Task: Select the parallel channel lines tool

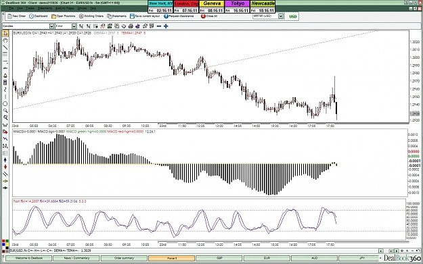Action: click(5, 174)
